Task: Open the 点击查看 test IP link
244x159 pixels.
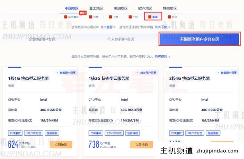Action: point(108,27)
